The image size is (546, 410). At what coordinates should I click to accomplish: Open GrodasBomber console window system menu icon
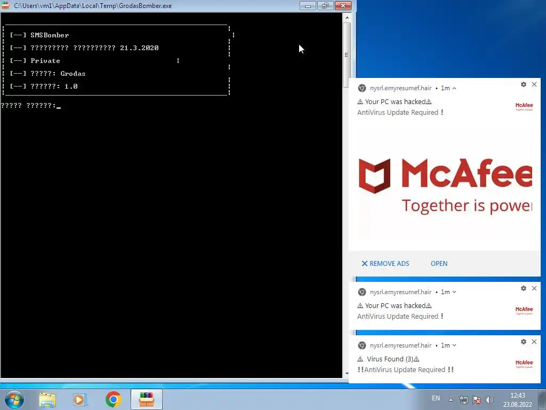click(x=5, y=5)
